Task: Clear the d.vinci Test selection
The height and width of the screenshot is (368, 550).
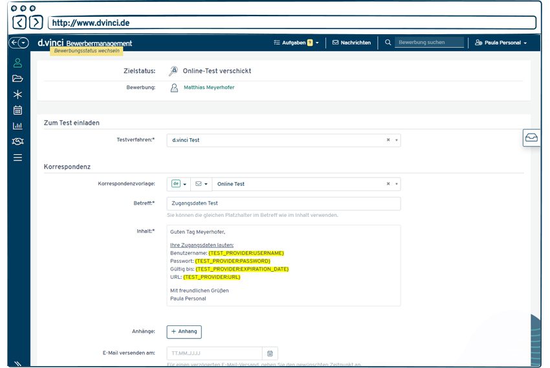Action: [x=388, y=139]
